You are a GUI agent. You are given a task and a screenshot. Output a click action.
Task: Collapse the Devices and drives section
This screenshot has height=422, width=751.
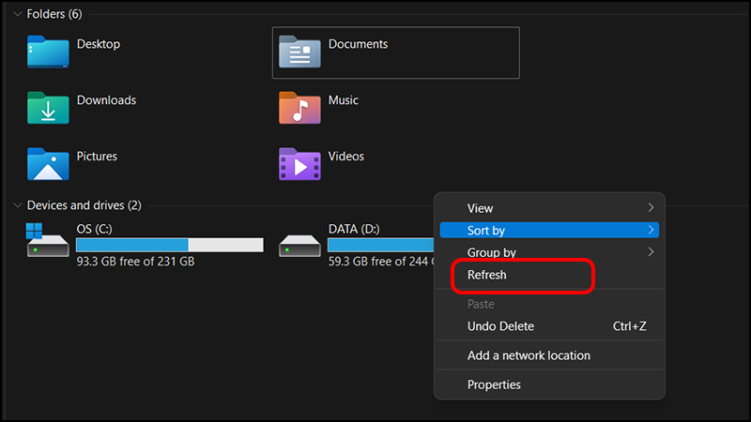(x=17, y=205)
